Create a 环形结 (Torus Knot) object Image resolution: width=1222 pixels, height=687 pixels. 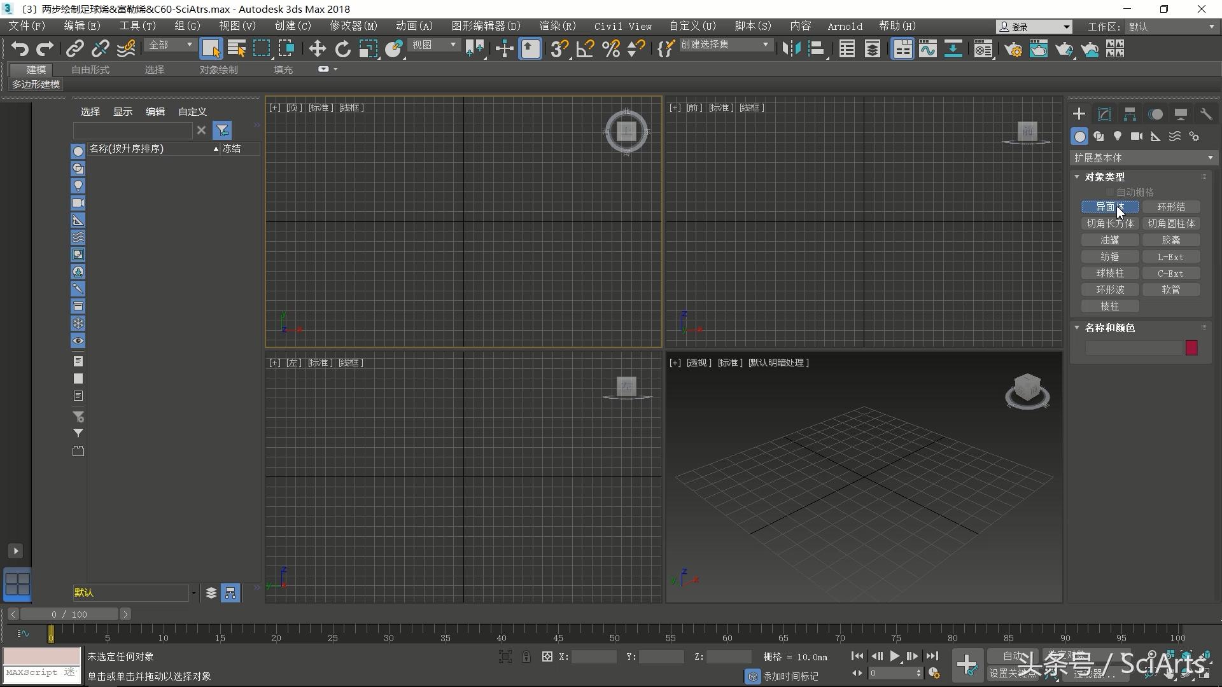[x=1172, y=207]
